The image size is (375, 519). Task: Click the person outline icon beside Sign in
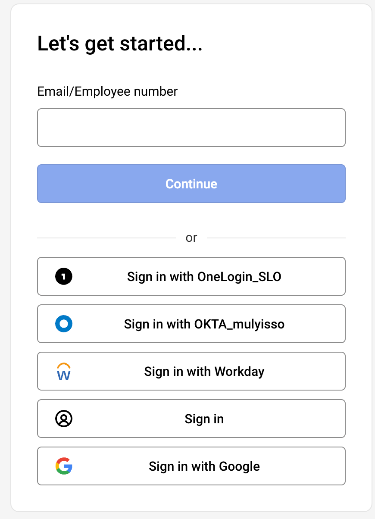point(64,419)
